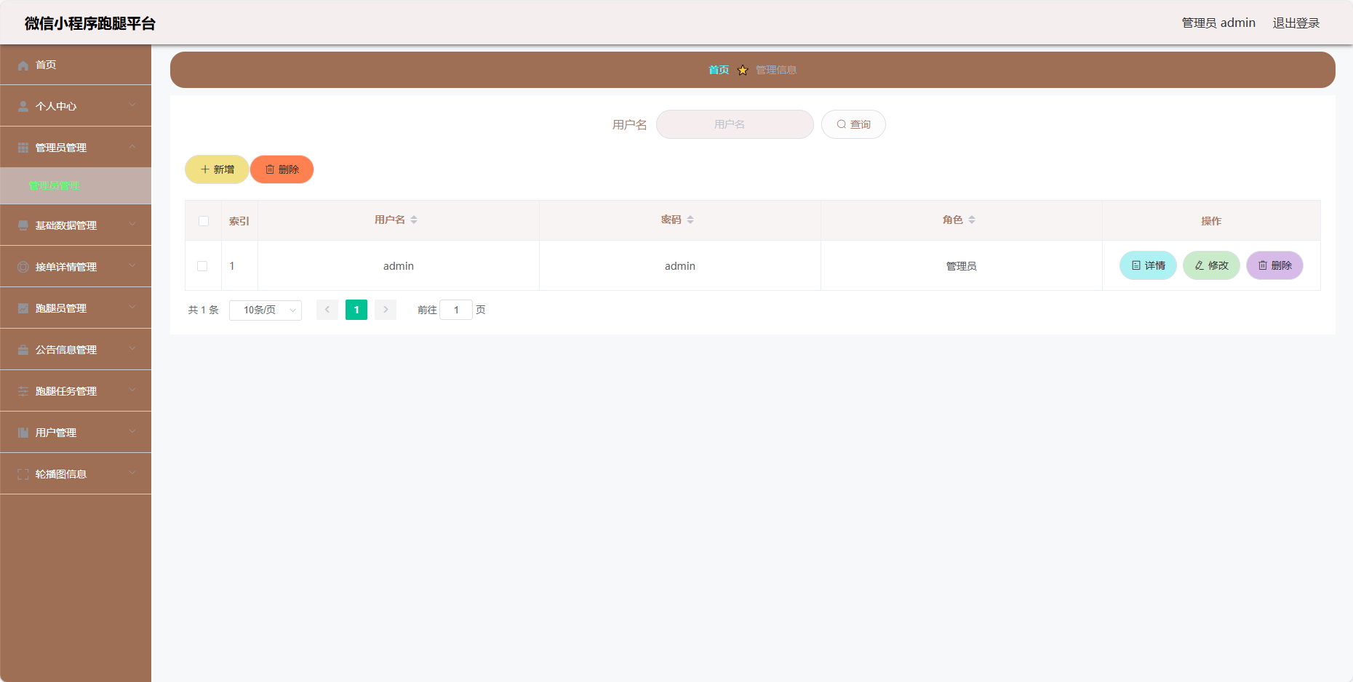The height and width of the screenshot is (682, 1353).
Task: Click the star icon in the breadcrumb
Action: pyautogui.click(x=743, y=70)
